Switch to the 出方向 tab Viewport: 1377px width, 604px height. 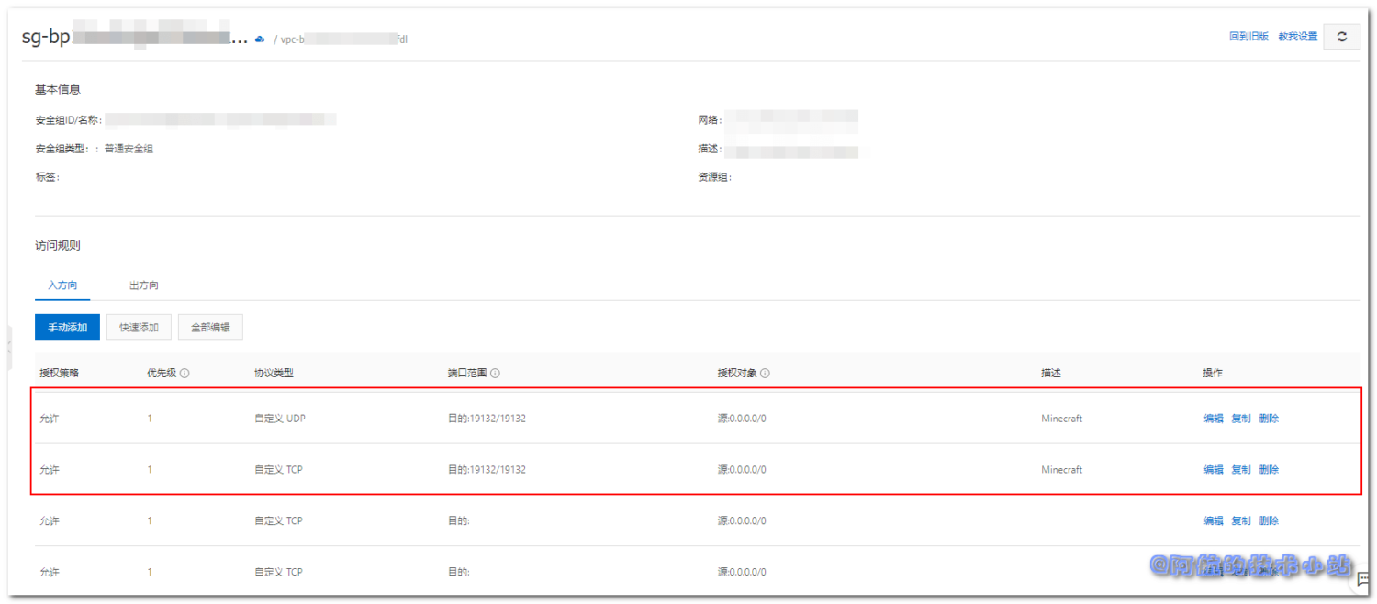(143, 285)
